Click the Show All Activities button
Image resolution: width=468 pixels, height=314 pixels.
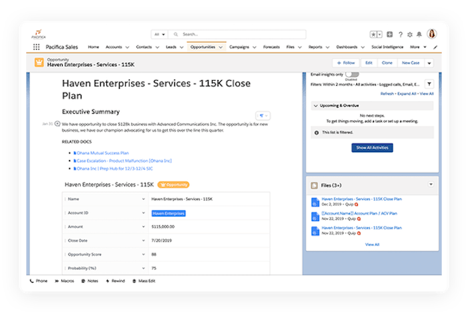tap(372, 148)
